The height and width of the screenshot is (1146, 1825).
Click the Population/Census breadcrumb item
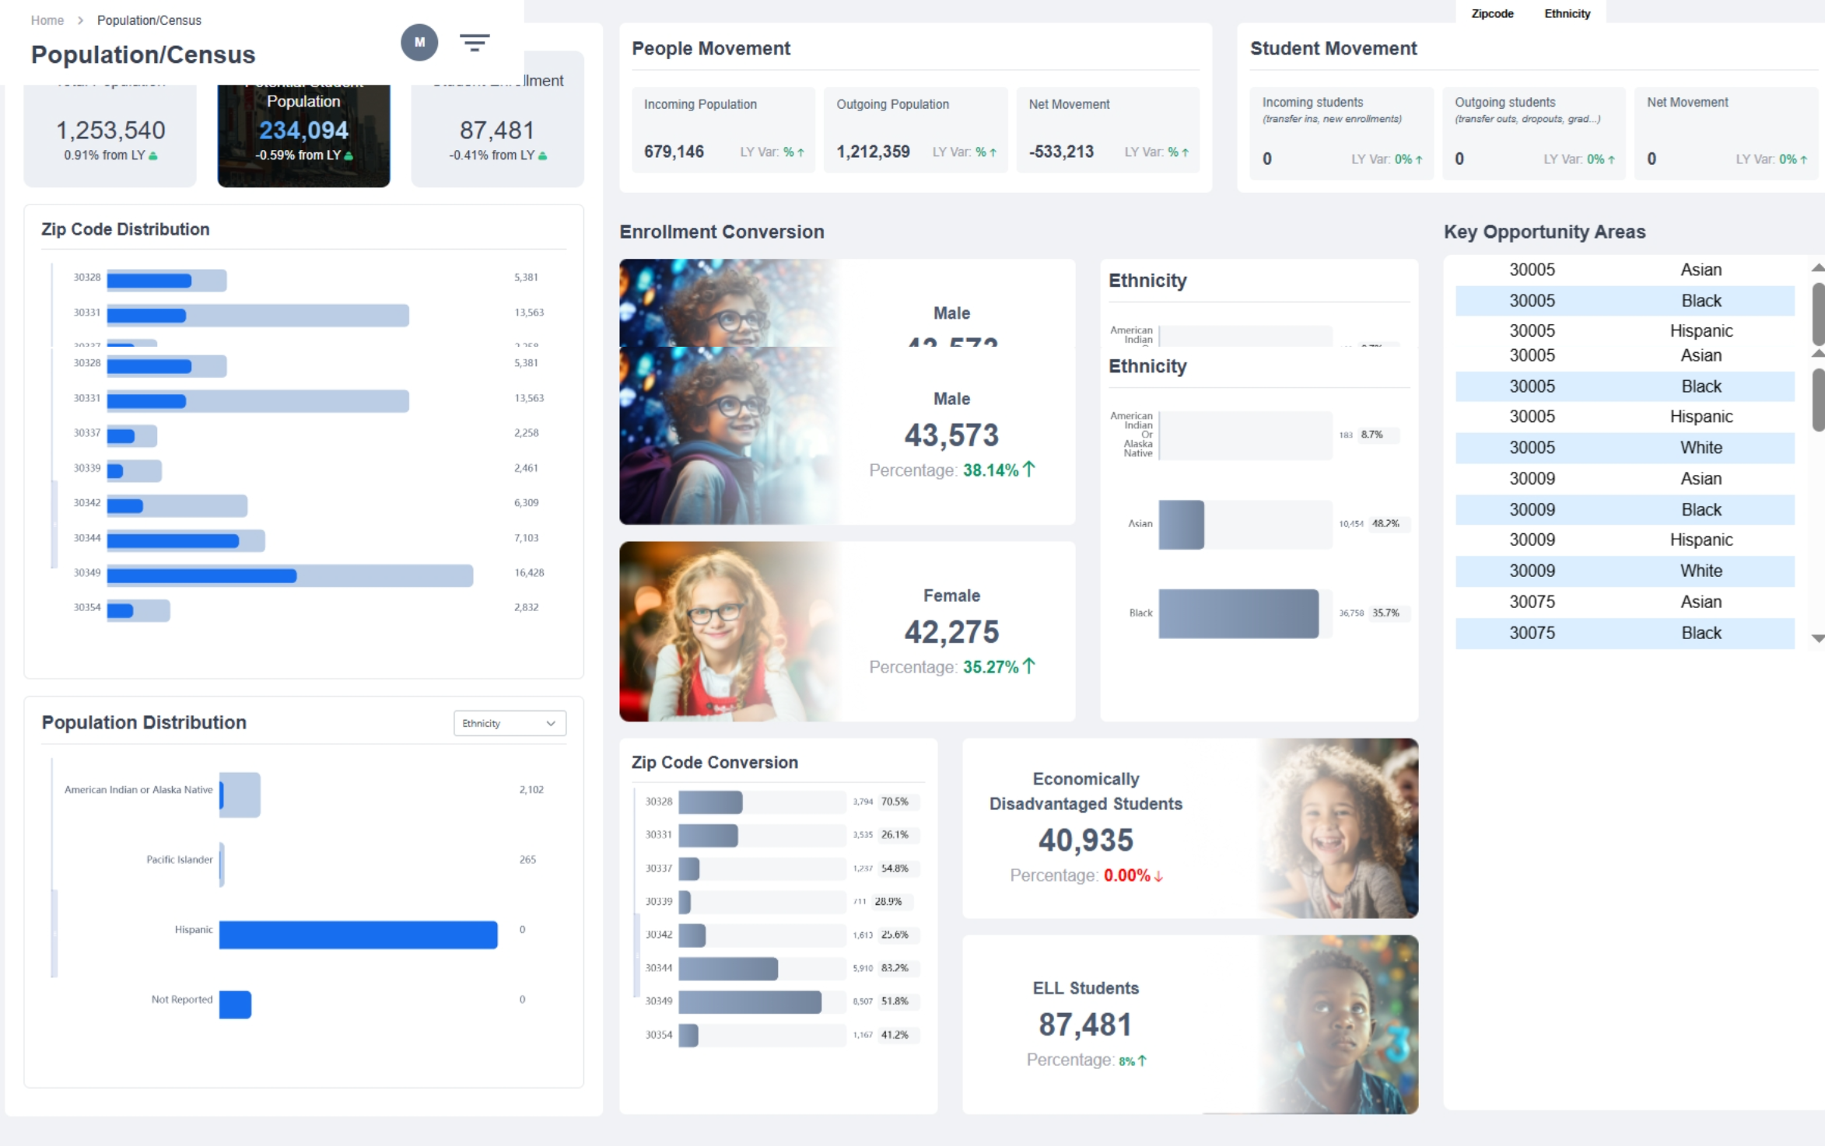point(149,20)
